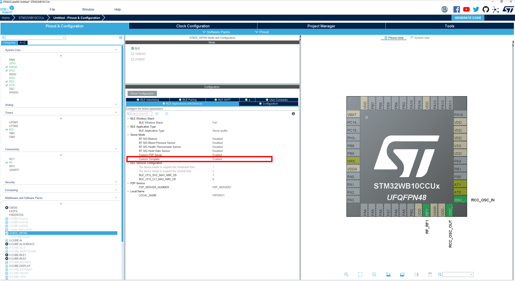Open the settings gear above the Categories panel
This screenshot has width=515, height=281.
pos(120,37)
